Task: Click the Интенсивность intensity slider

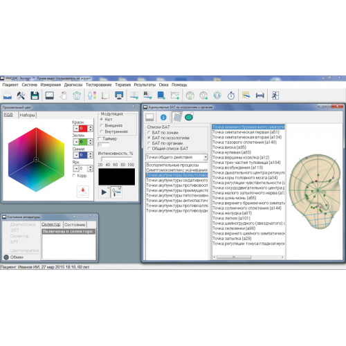Action: coord(116,158)
